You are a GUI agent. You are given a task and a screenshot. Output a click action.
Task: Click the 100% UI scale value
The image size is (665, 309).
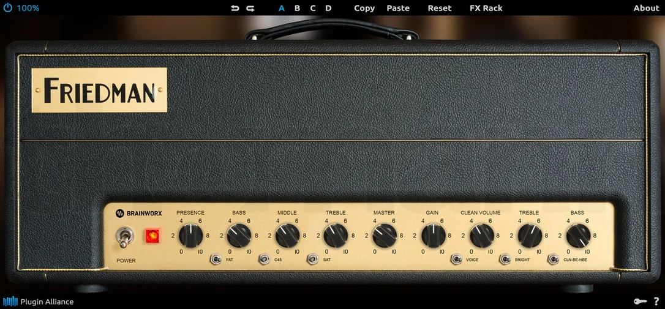[28, 8]
